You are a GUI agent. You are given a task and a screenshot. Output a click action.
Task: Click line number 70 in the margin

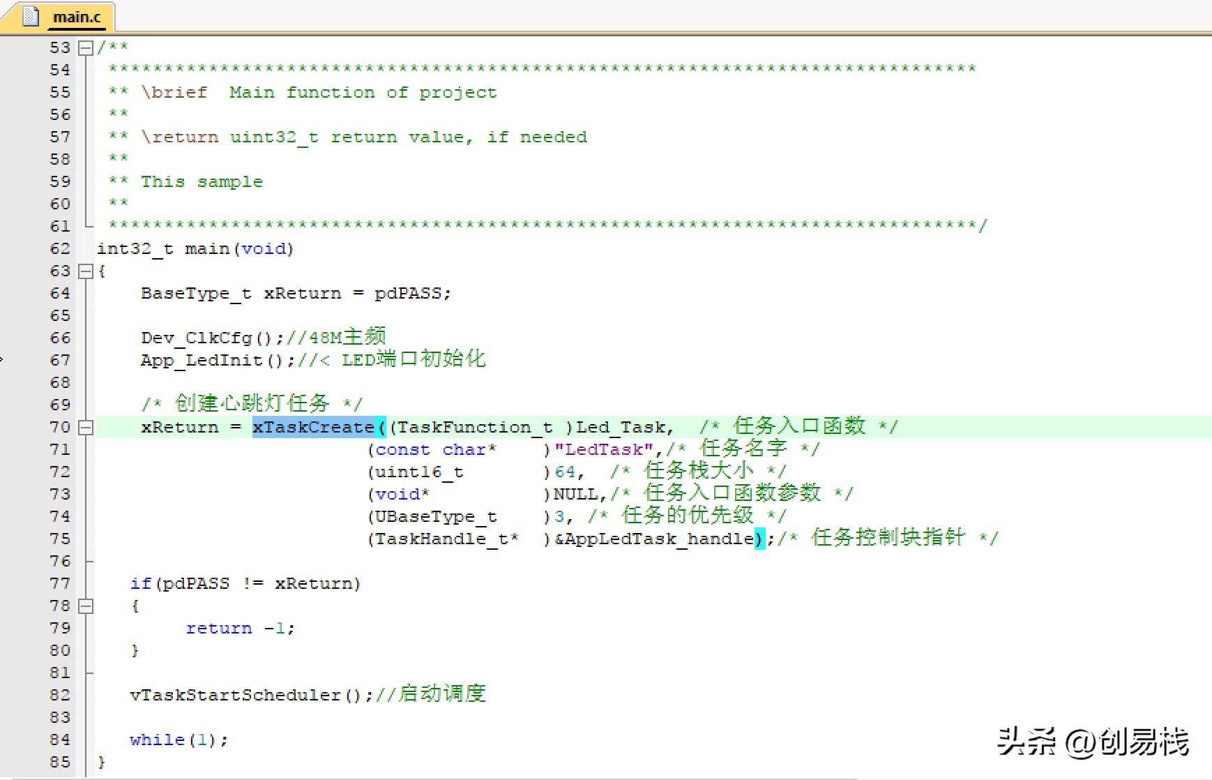[x=59, y=427]
